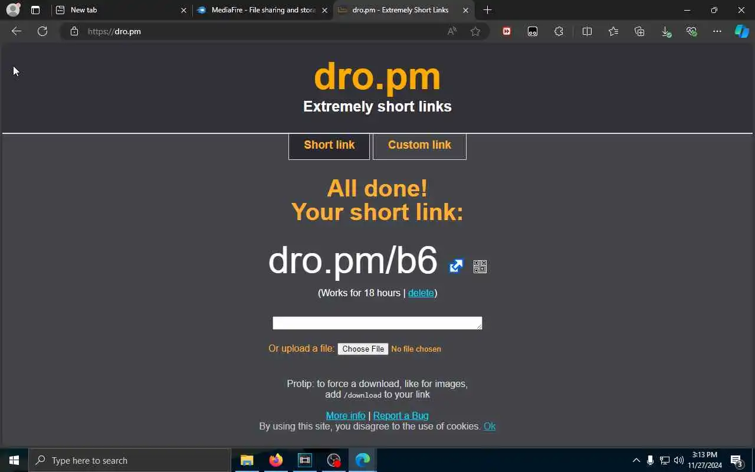Open the More info link

tap(346, 415)
